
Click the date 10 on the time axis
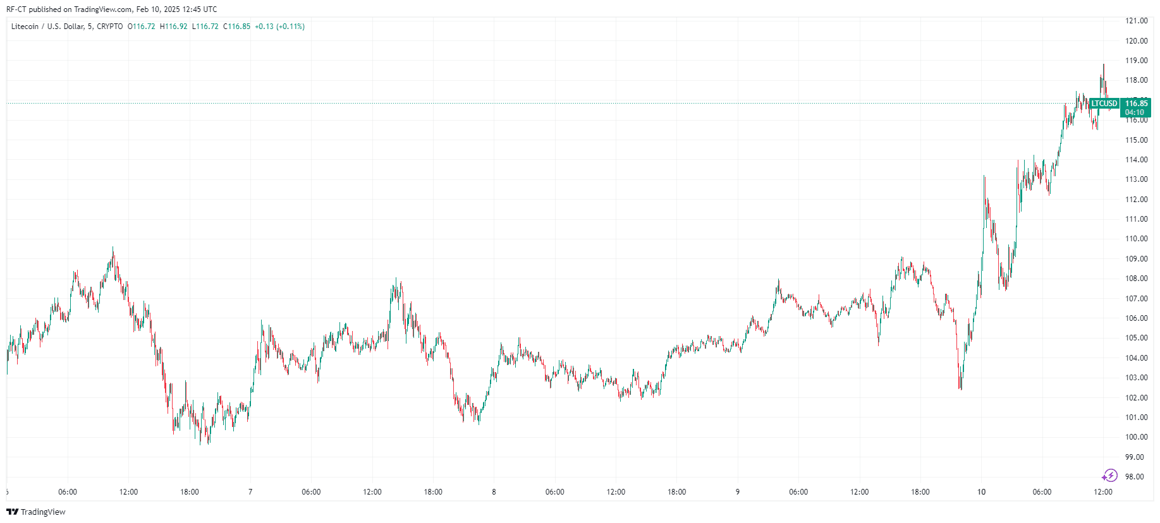coord(981,492)
